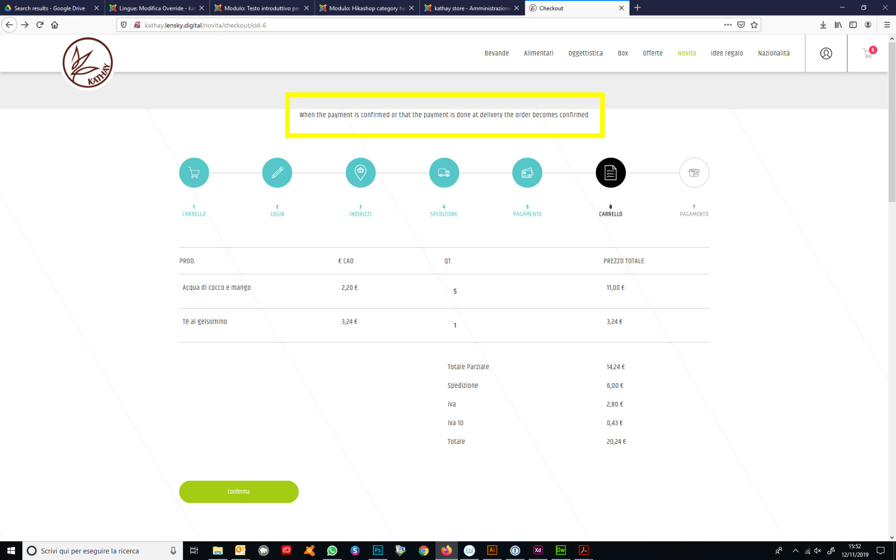Image resolution: width=896 pixels, height=560 pixels.
Task: Click the Windows search box
Action: click(x=102, y=551)
